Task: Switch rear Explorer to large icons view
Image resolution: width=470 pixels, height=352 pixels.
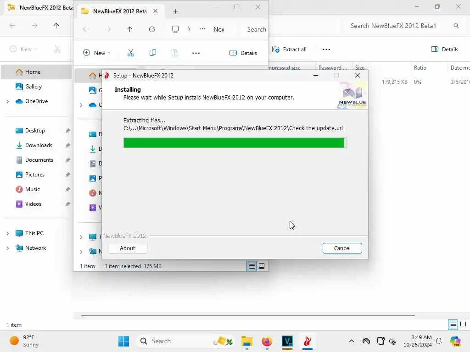Action: (x=464, y=324)
